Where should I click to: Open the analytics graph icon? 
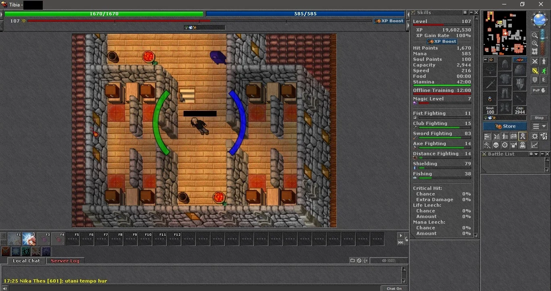point(535,145)
